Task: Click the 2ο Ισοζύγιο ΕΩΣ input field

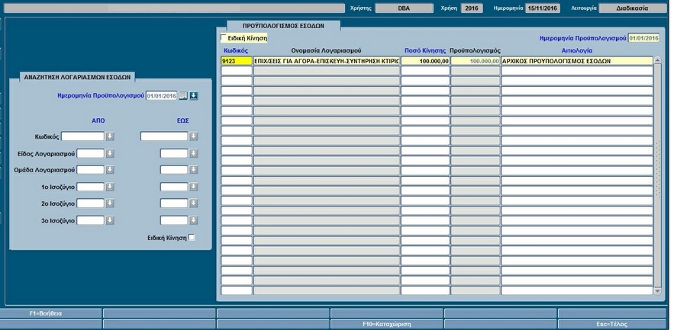Action: (x=174, y=203)
